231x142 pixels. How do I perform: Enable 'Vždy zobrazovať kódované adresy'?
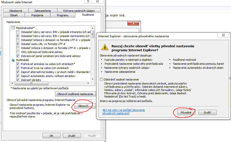[x=18, y=52]
